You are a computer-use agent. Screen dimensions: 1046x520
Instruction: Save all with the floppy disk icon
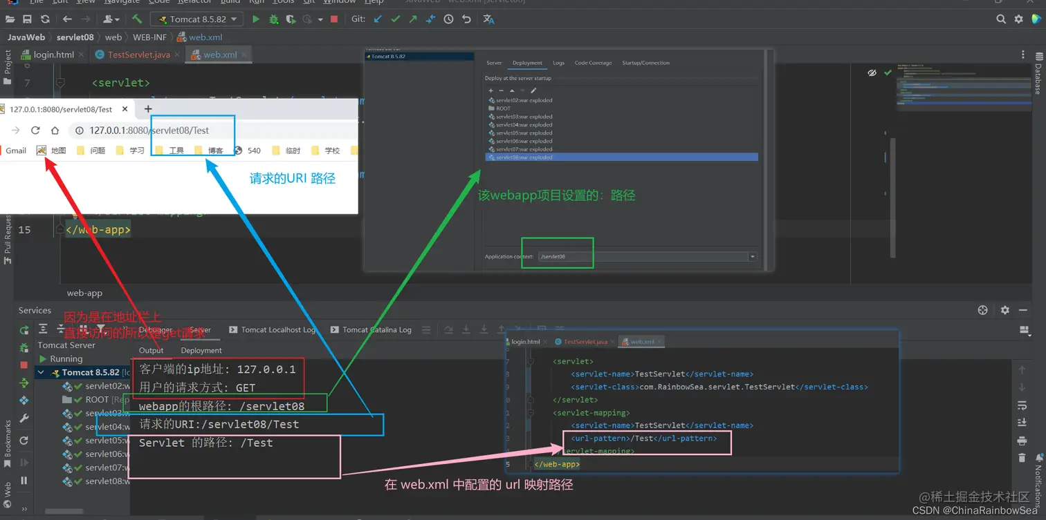click(x=27, y=19)
